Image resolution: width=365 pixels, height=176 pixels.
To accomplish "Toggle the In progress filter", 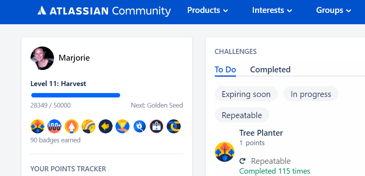I will 311,94.
